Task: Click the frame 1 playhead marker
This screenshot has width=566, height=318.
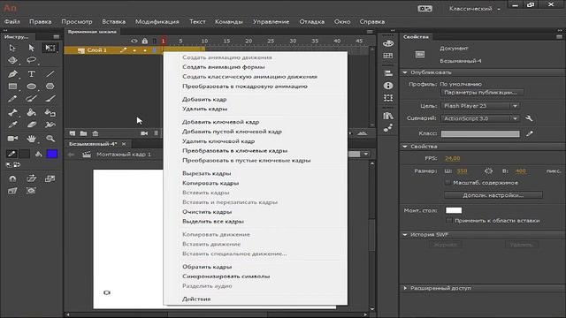Action: tap(164, 42)
